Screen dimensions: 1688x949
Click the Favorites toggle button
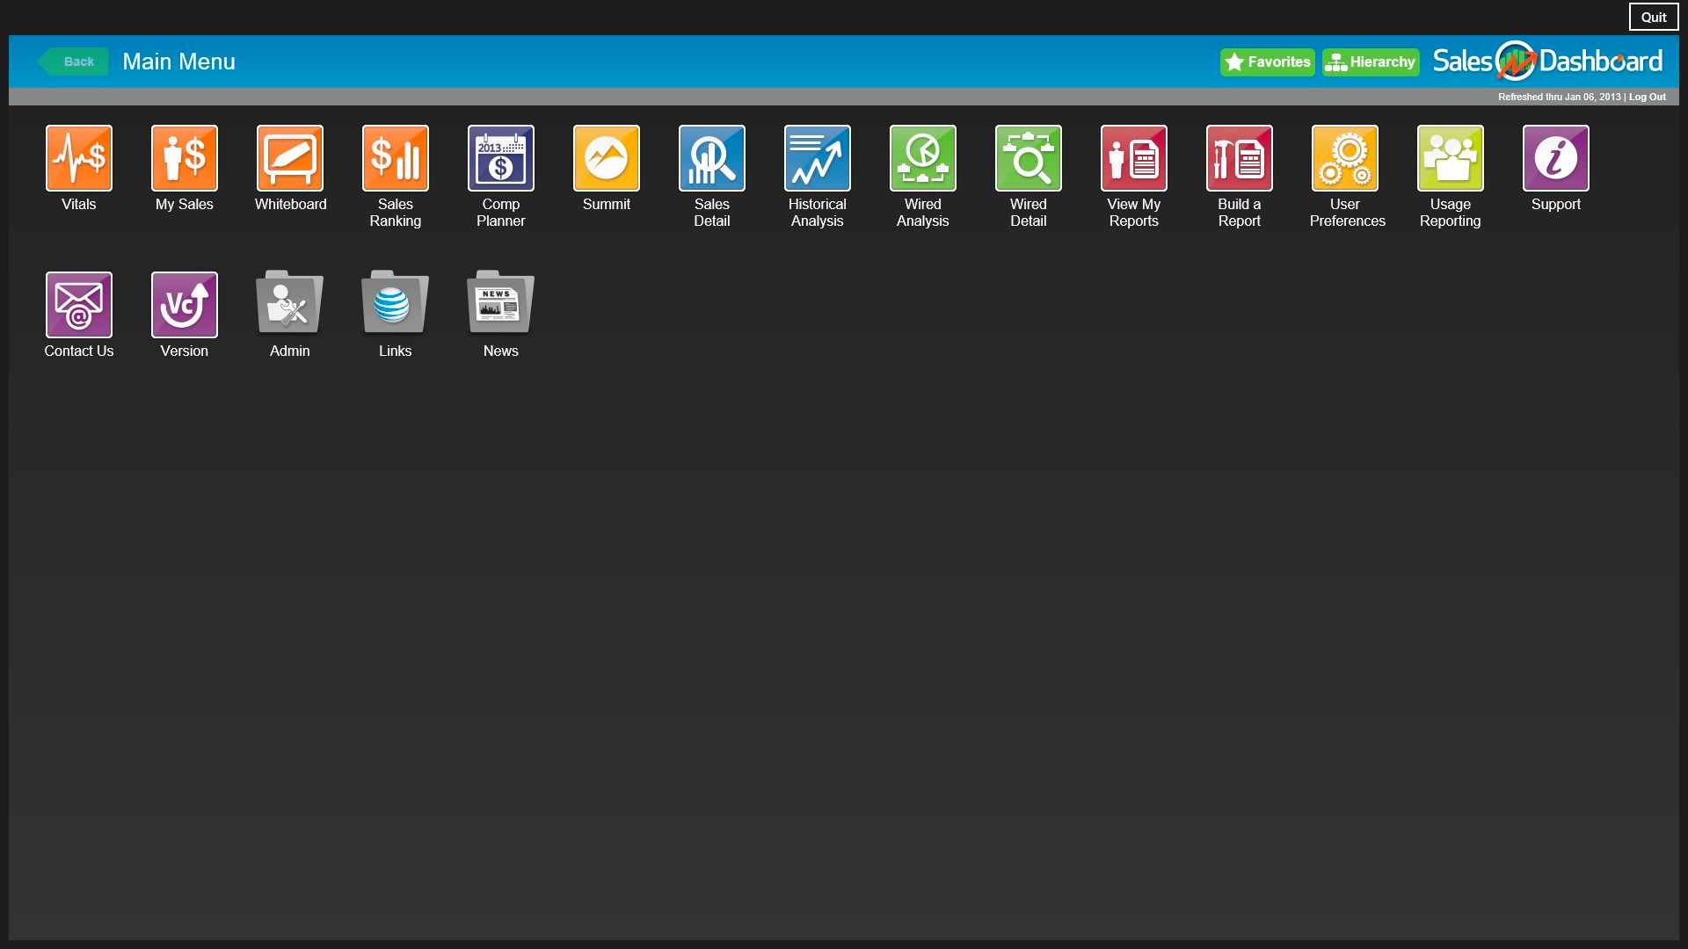(x=1267, y=62)
